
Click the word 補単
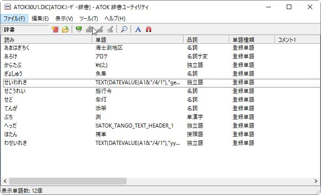[101, 134]
